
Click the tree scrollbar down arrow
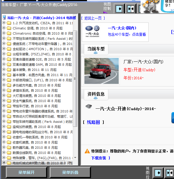[75, 158]
